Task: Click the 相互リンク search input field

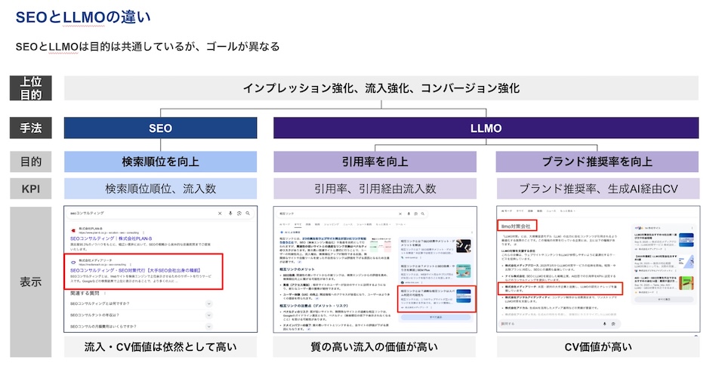Action: tap(352, 214)
